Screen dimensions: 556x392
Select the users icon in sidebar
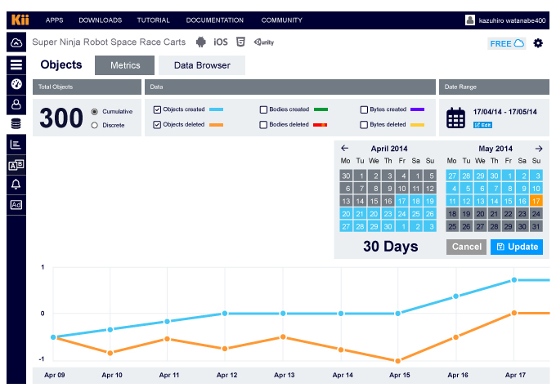pyautogui.click(x=16, y=104)
